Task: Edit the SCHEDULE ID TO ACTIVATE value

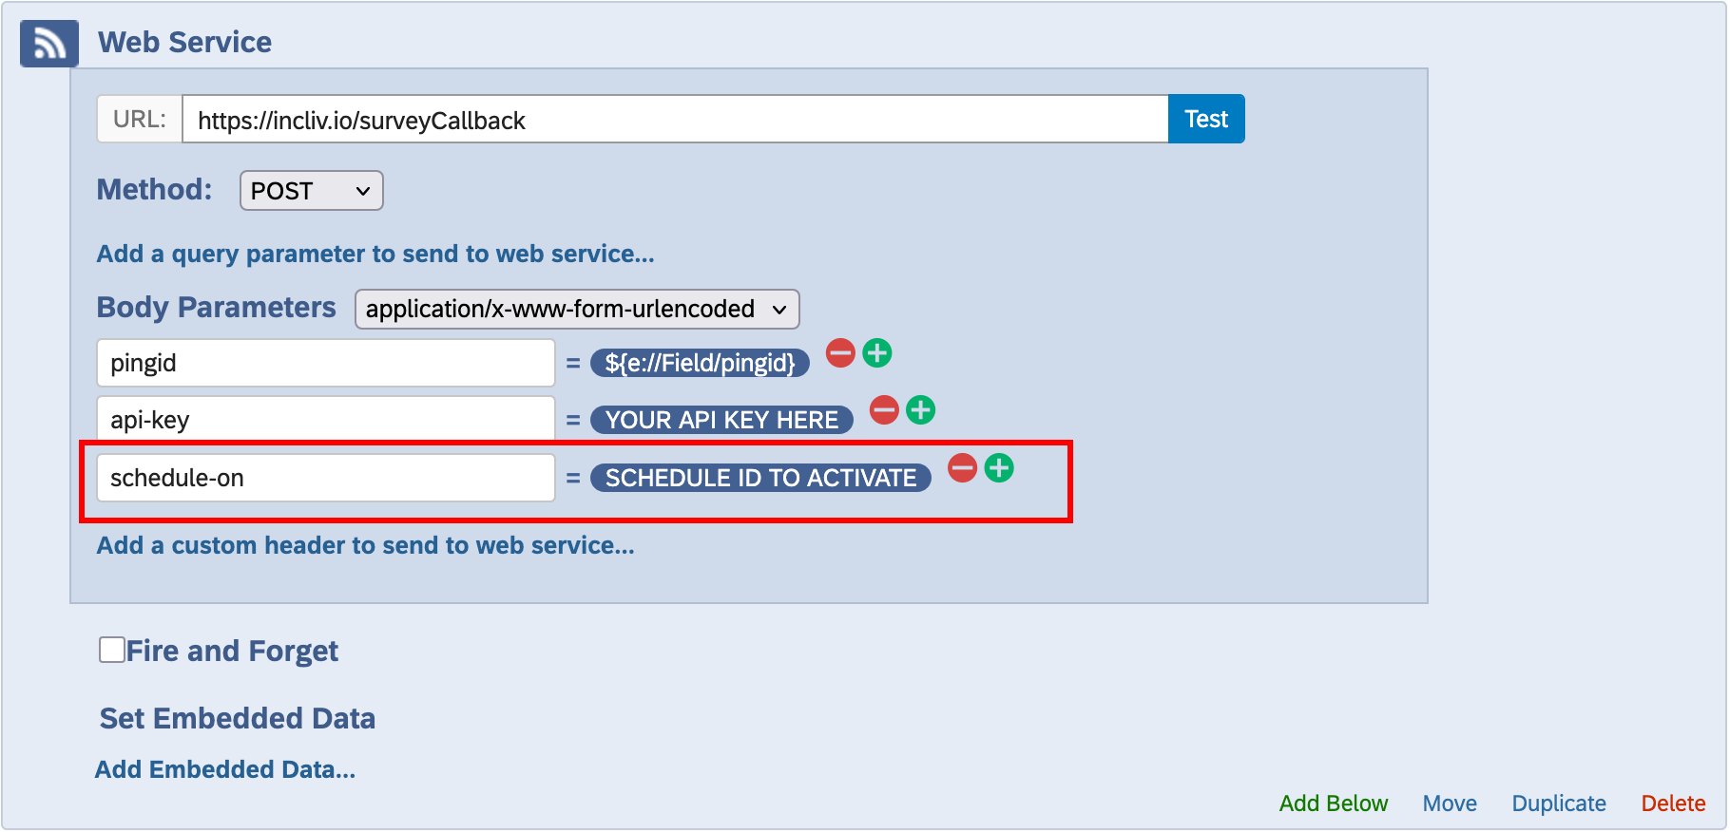Action: pos(760,478)
